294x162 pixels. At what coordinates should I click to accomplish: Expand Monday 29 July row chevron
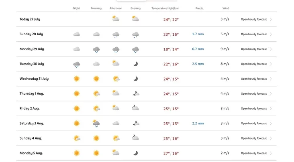[x=271, y=49]
